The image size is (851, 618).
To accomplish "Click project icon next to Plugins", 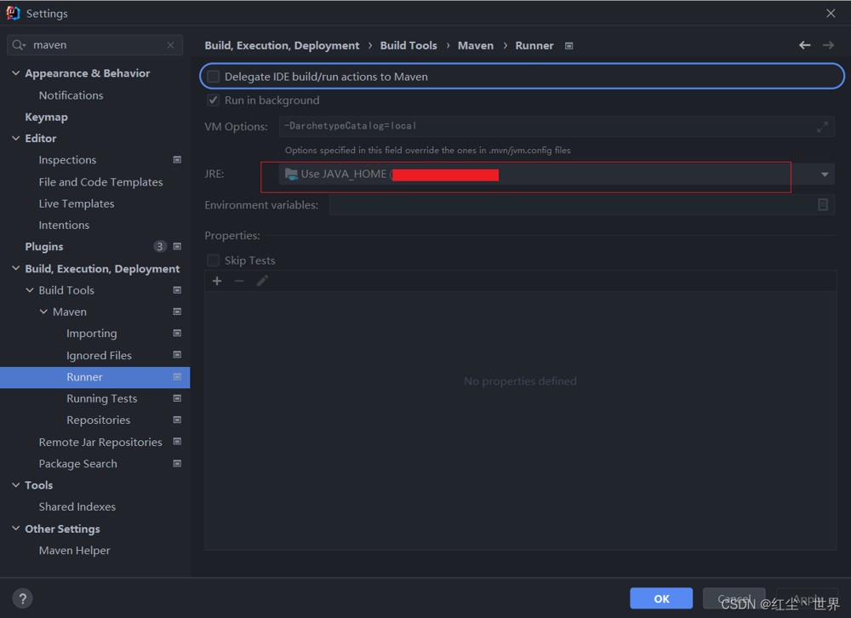I will pyautogui.click(x=177, y=247).
